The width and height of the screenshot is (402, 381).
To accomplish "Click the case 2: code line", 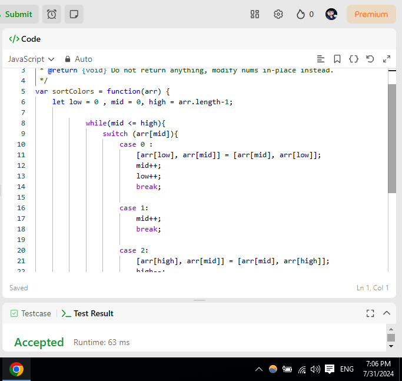I will [x=134, y=250].
